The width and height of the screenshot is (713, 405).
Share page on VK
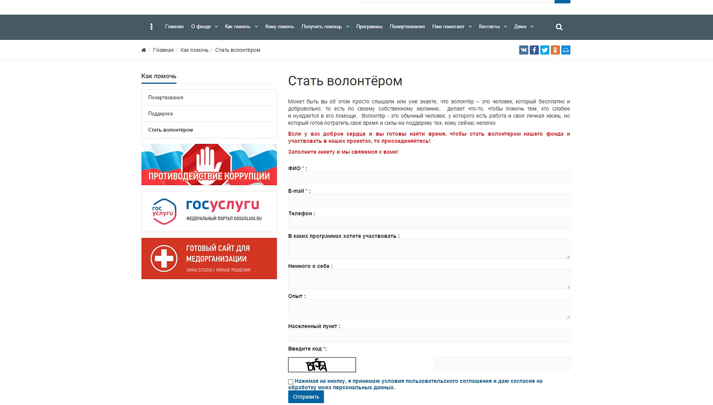pos(523,50)
